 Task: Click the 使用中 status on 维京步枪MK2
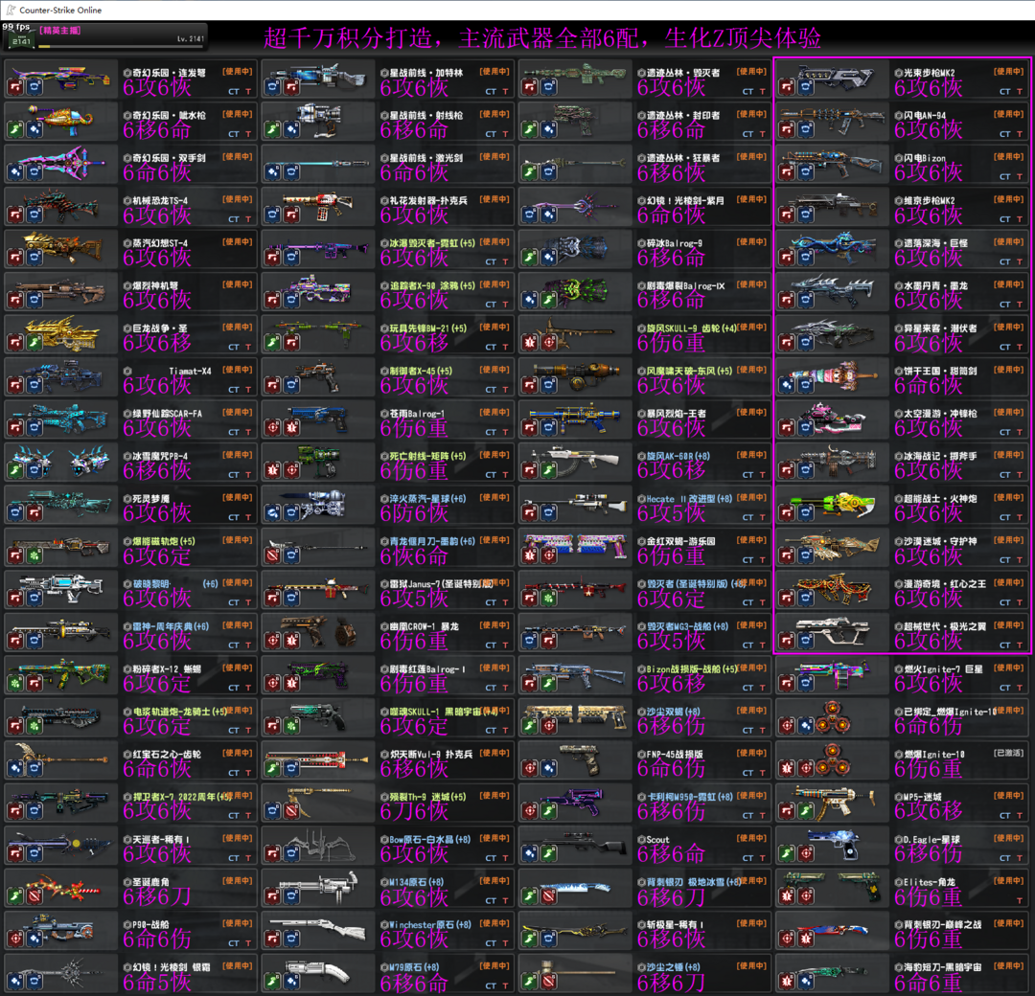tap(1008, 199)
